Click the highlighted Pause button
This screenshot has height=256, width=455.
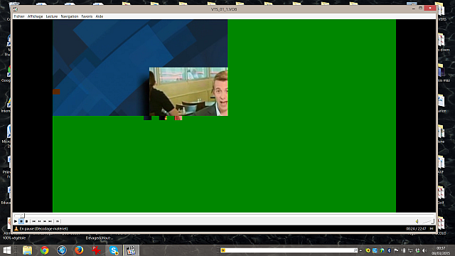[x=21, y=221]
